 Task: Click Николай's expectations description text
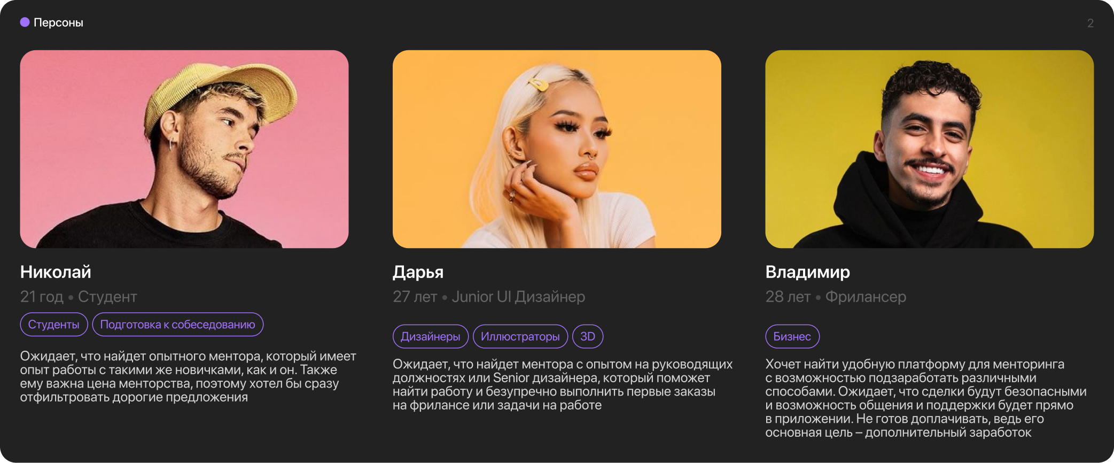(188, 376)
